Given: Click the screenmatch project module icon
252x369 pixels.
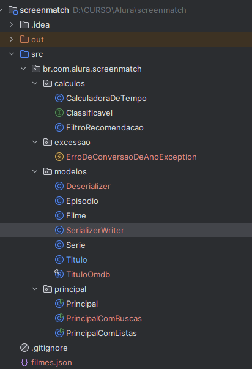Looking at the screenshot, I should [13, 10].
